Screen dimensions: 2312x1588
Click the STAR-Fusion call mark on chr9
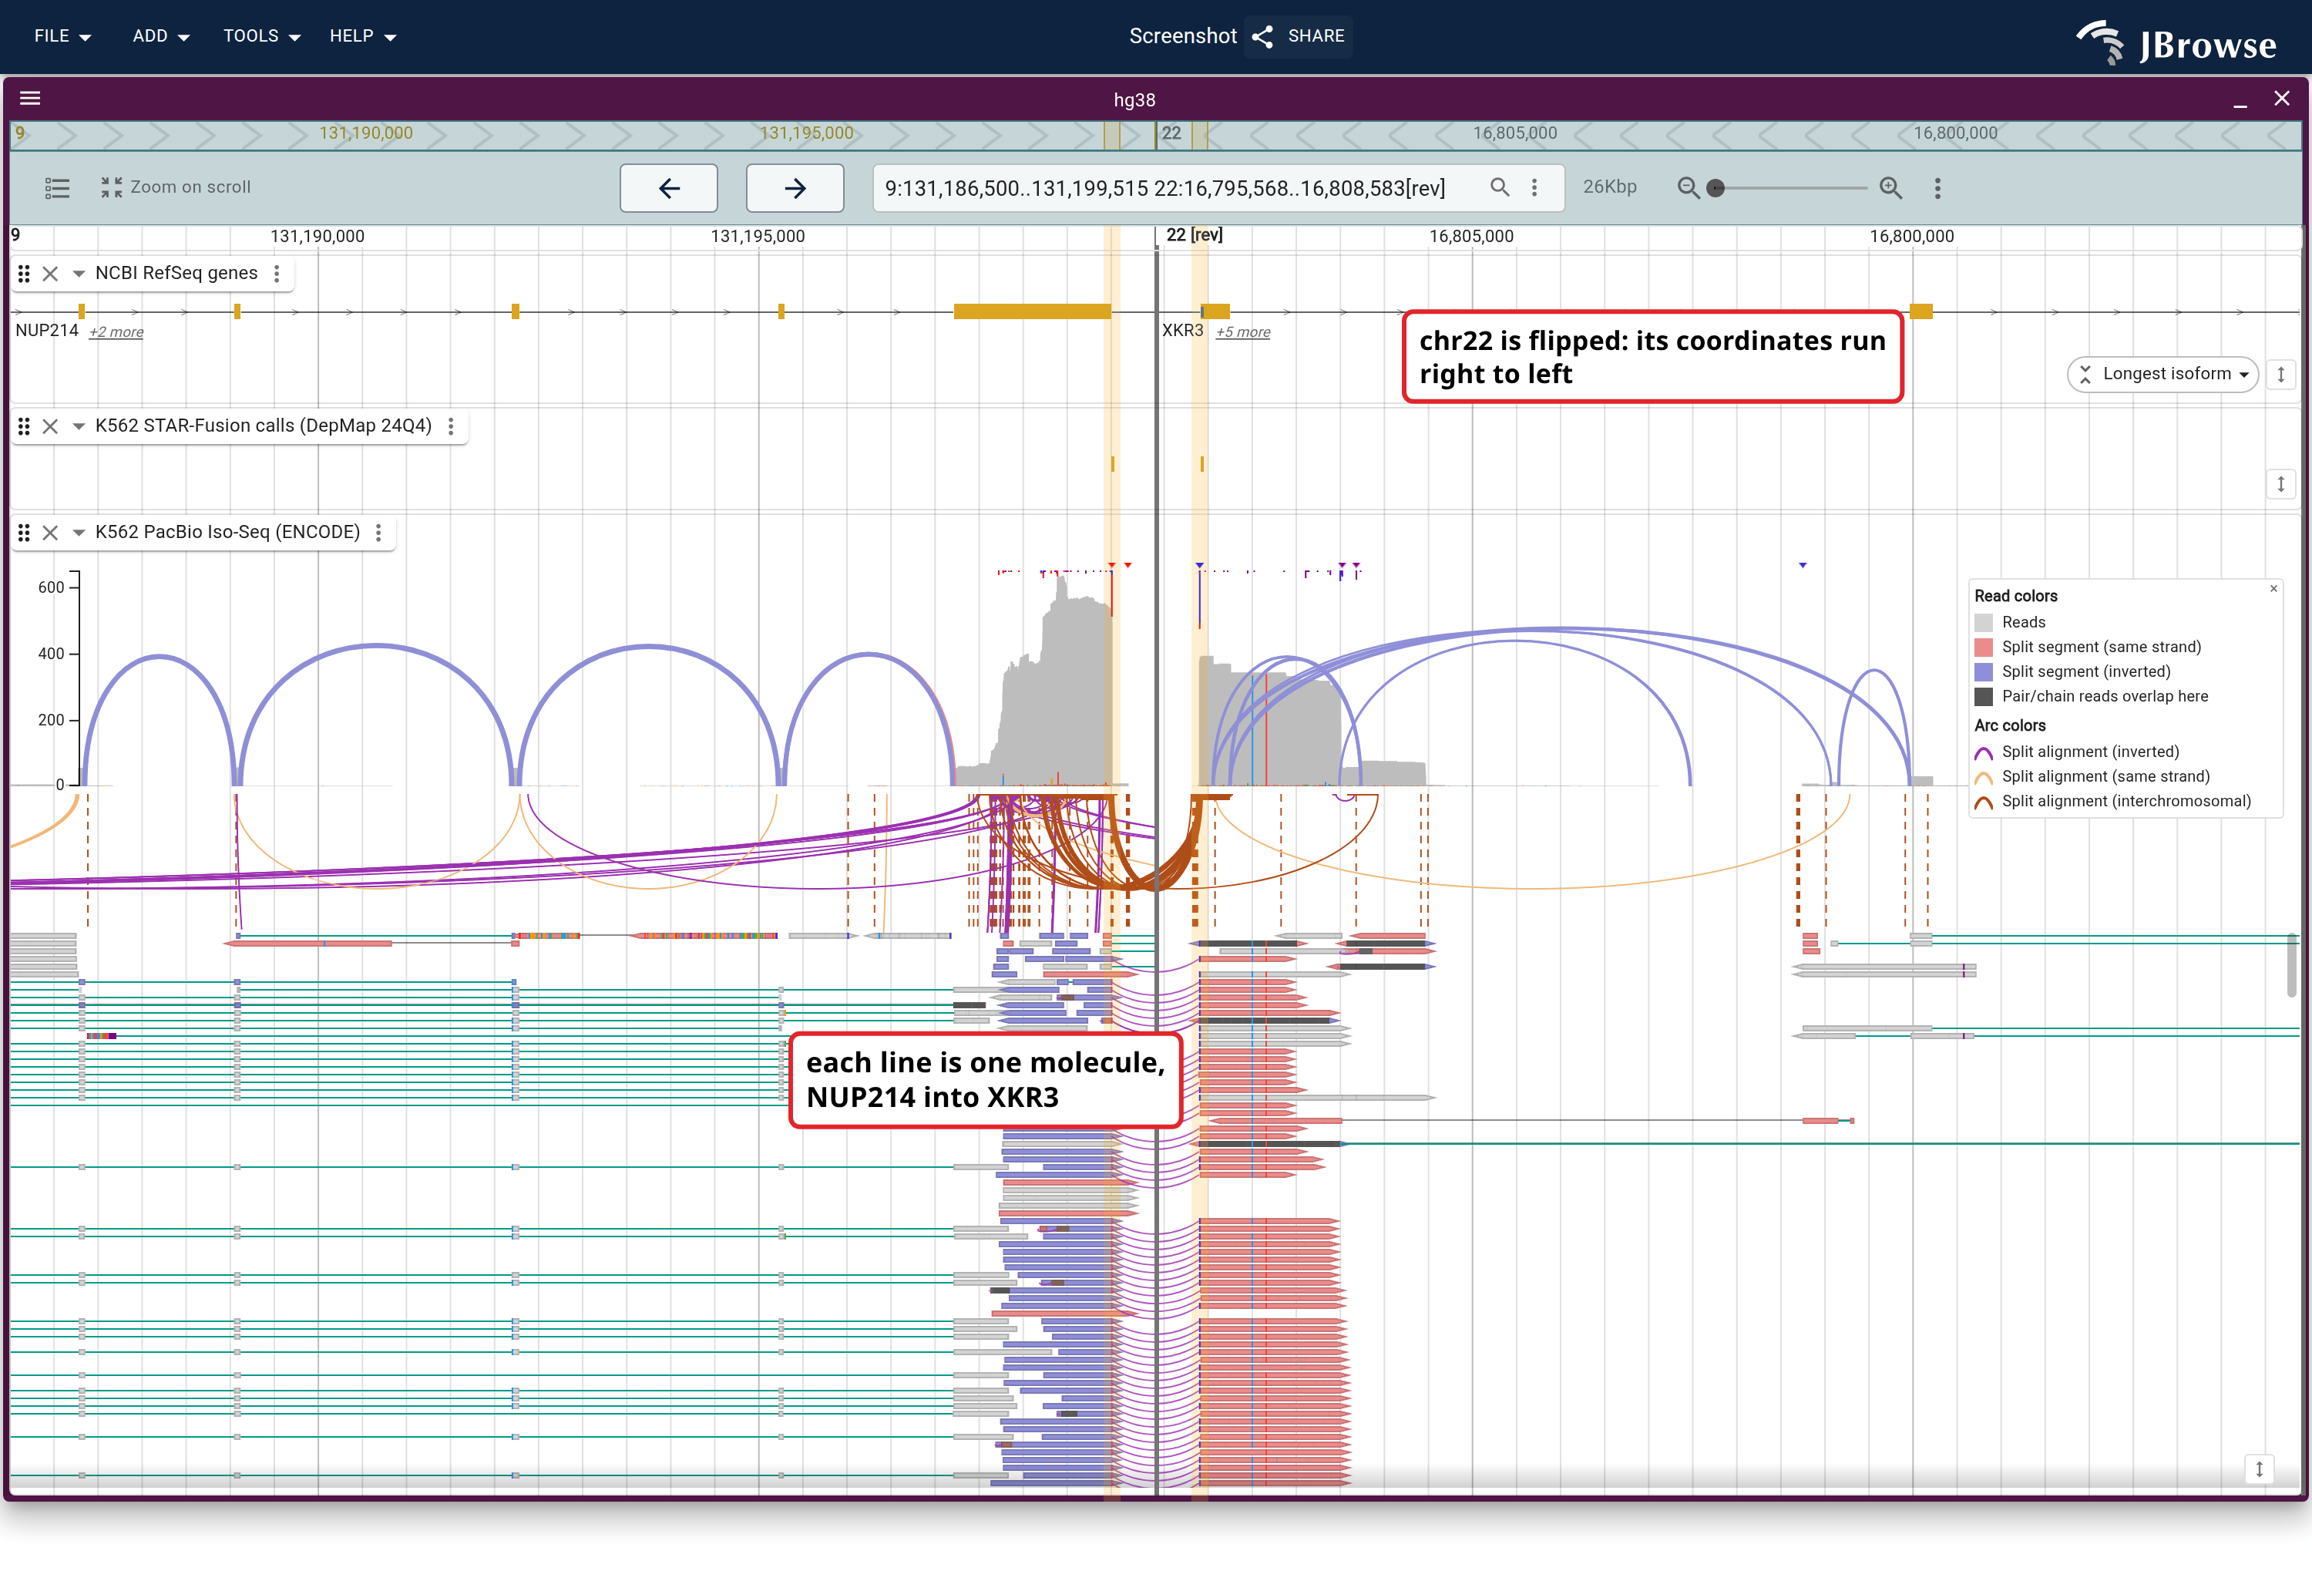(1112, 463)
